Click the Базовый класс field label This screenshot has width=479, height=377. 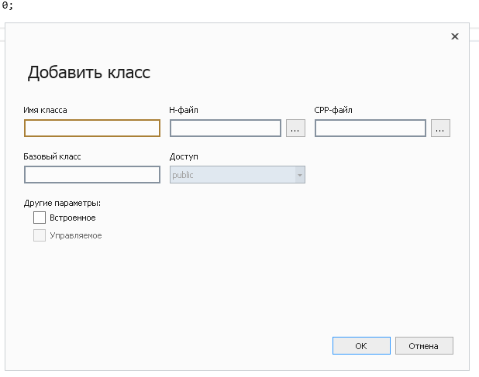click(x=52, y=156)
